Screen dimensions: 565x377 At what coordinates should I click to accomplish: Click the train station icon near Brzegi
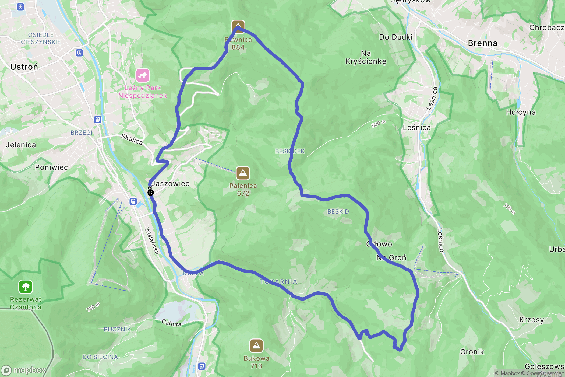pos(98,119)
